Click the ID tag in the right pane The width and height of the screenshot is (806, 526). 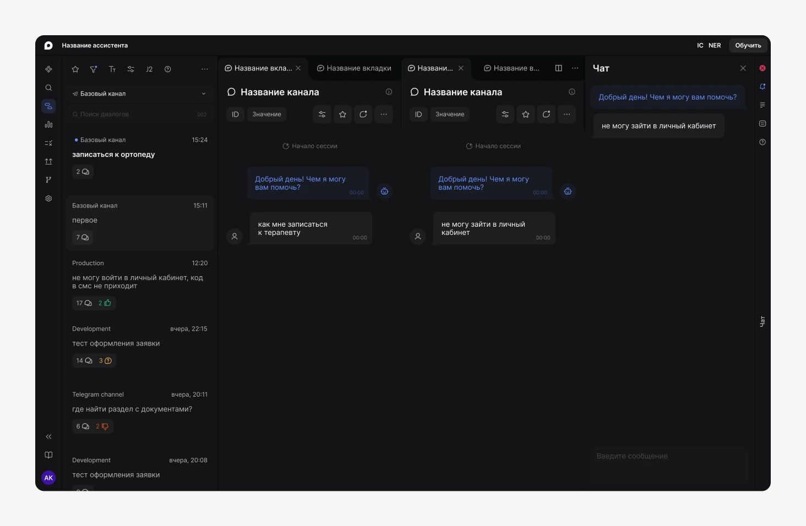click(418, 114)
